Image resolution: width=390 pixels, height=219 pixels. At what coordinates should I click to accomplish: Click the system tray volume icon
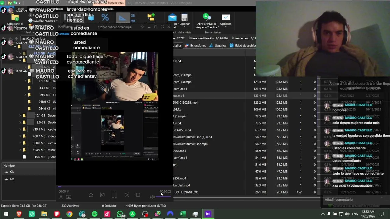[347, 214]
